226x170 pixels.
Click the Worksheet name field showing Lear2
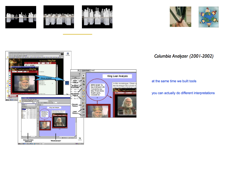pos(113,71)
